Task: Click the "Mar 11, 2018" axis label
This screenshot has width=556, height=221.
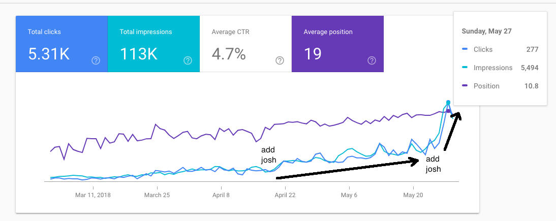Action: click(x=93, y=195)
